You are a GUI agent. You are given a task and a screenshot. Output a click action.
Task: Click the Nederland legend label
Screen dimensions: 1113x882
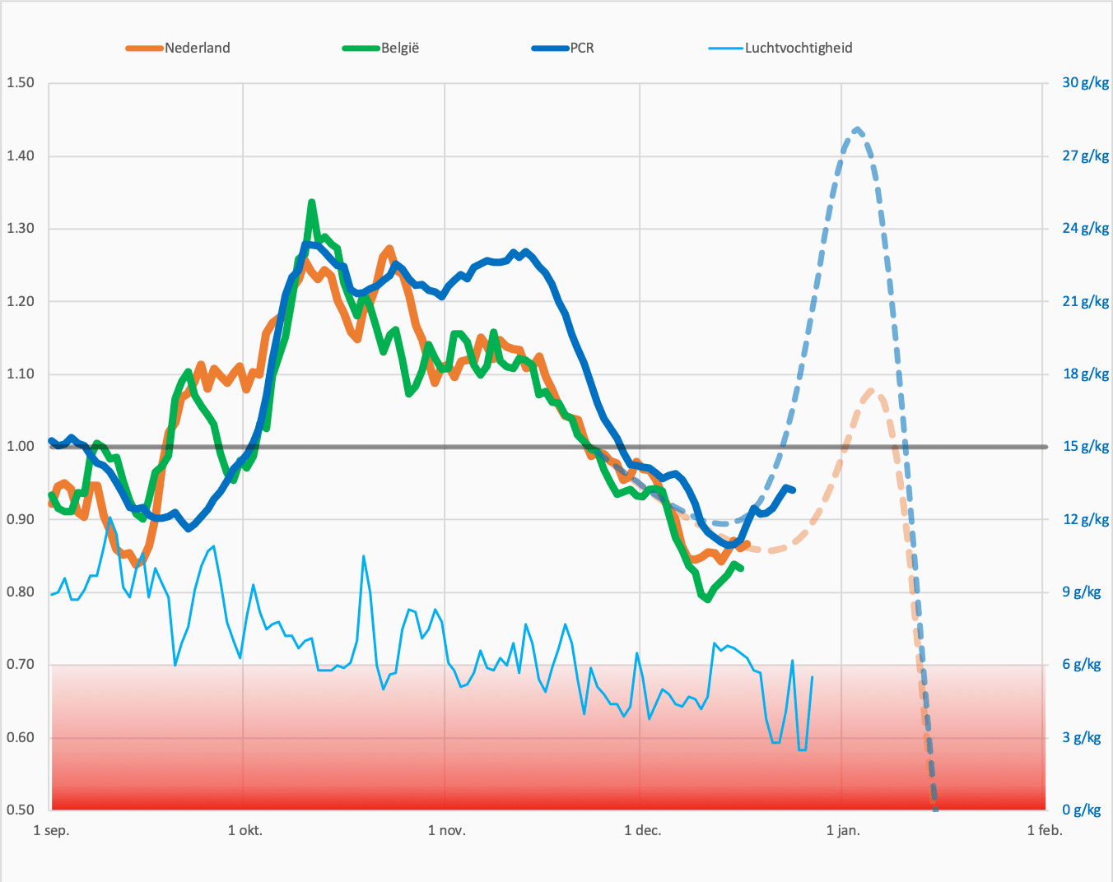(x=198, y=48)
